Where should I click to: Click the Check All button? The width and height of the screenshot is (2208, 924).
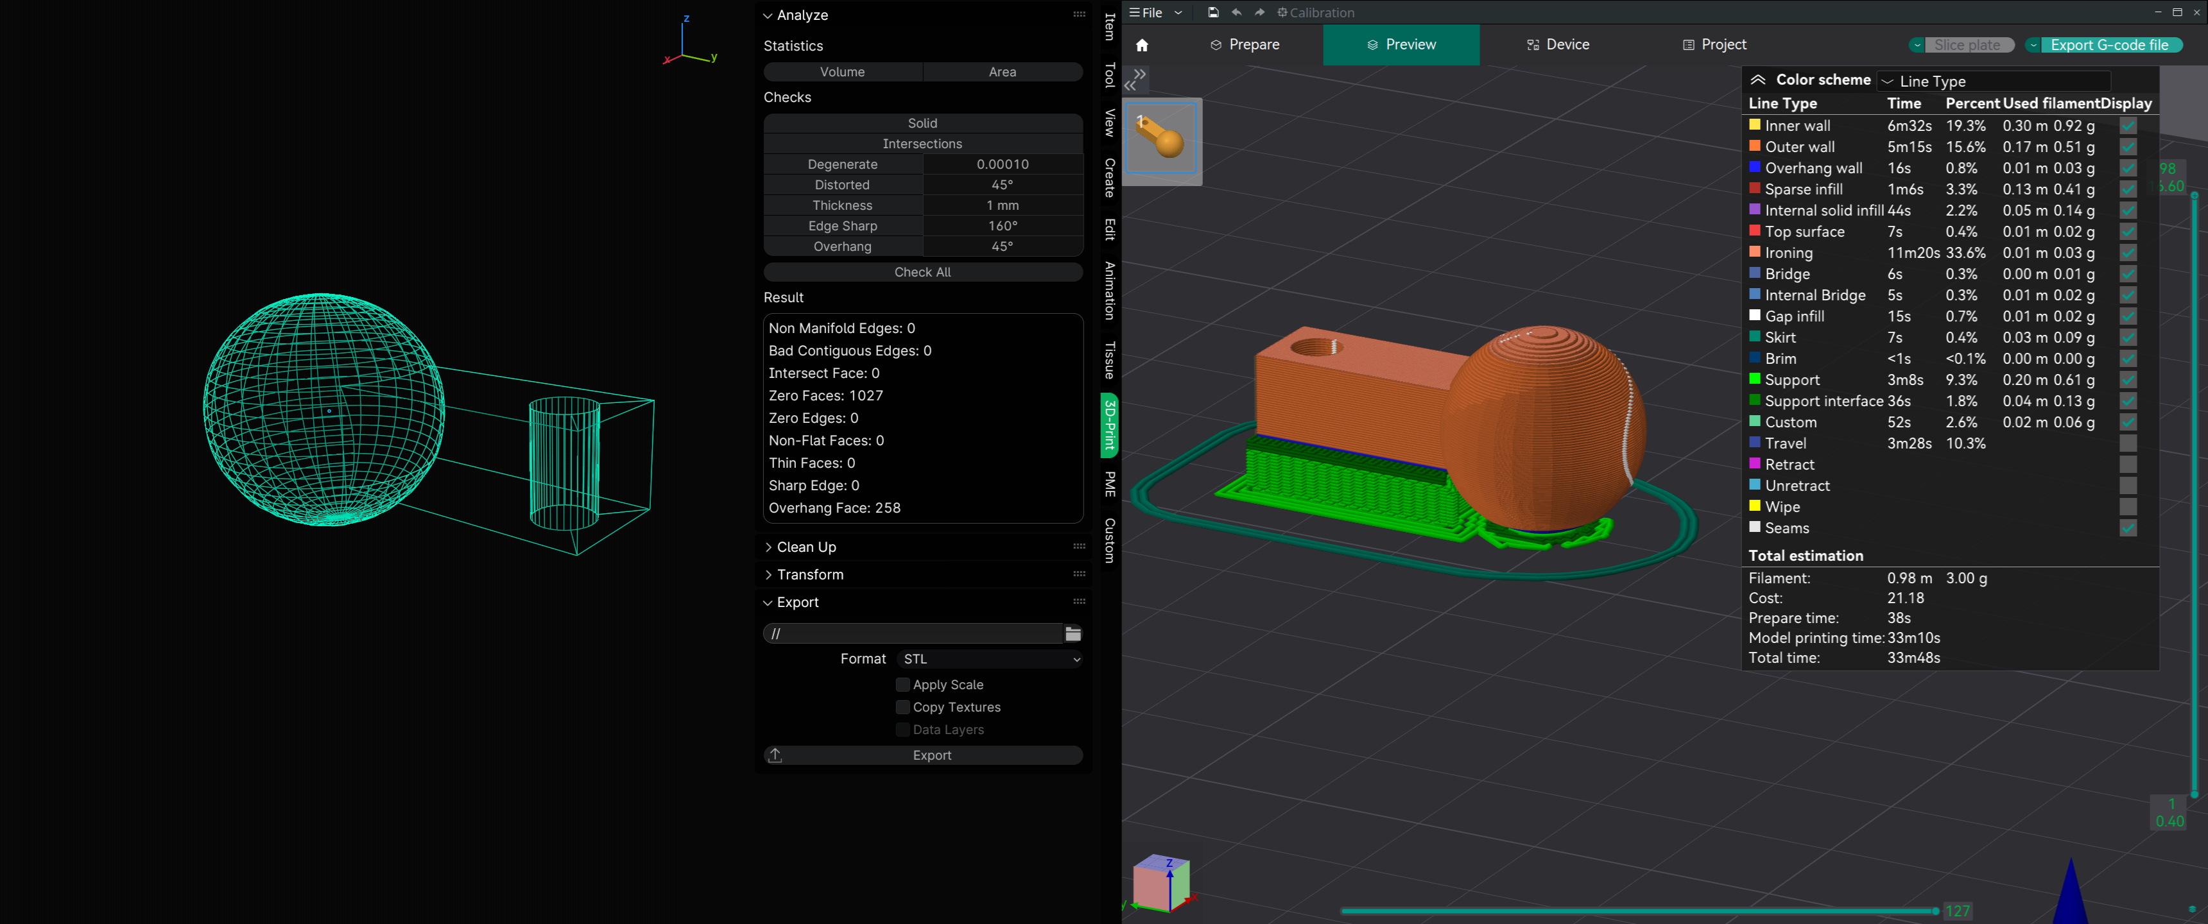tap(922, 271)
